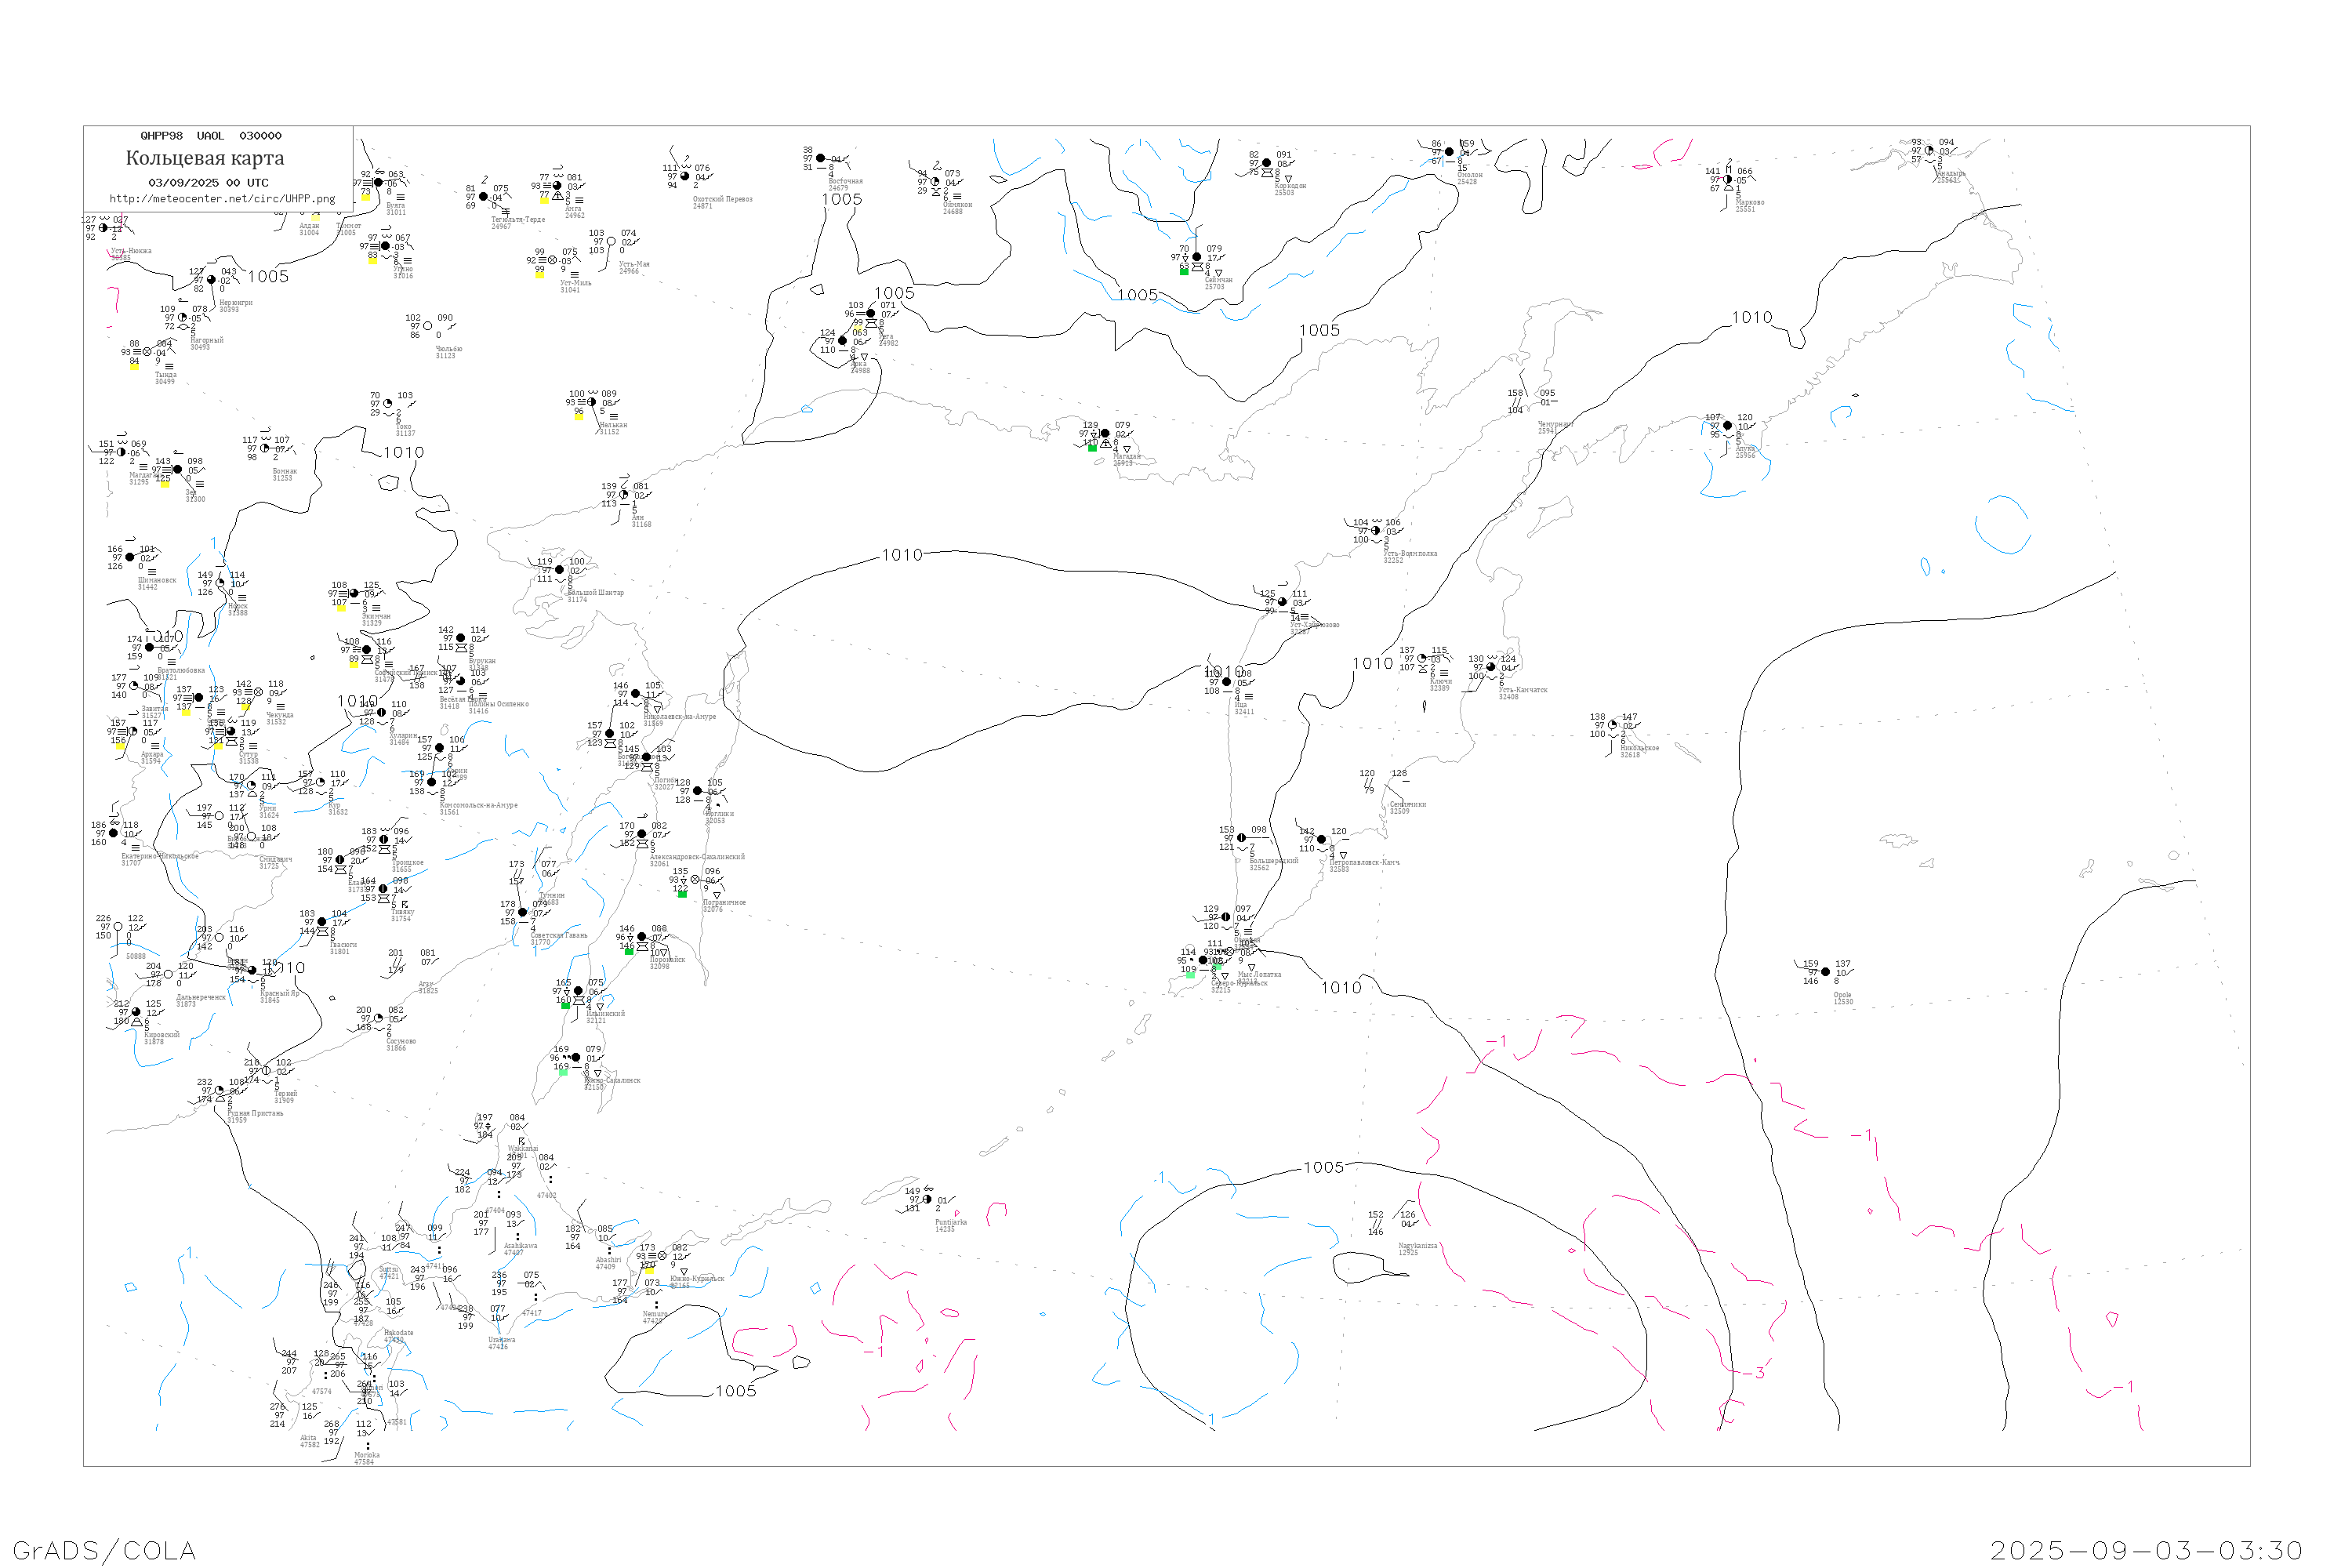Open the meteocenter.net UHPP.png URL
This screenshot has height=1568, width=2352.
tap(222, 199)
